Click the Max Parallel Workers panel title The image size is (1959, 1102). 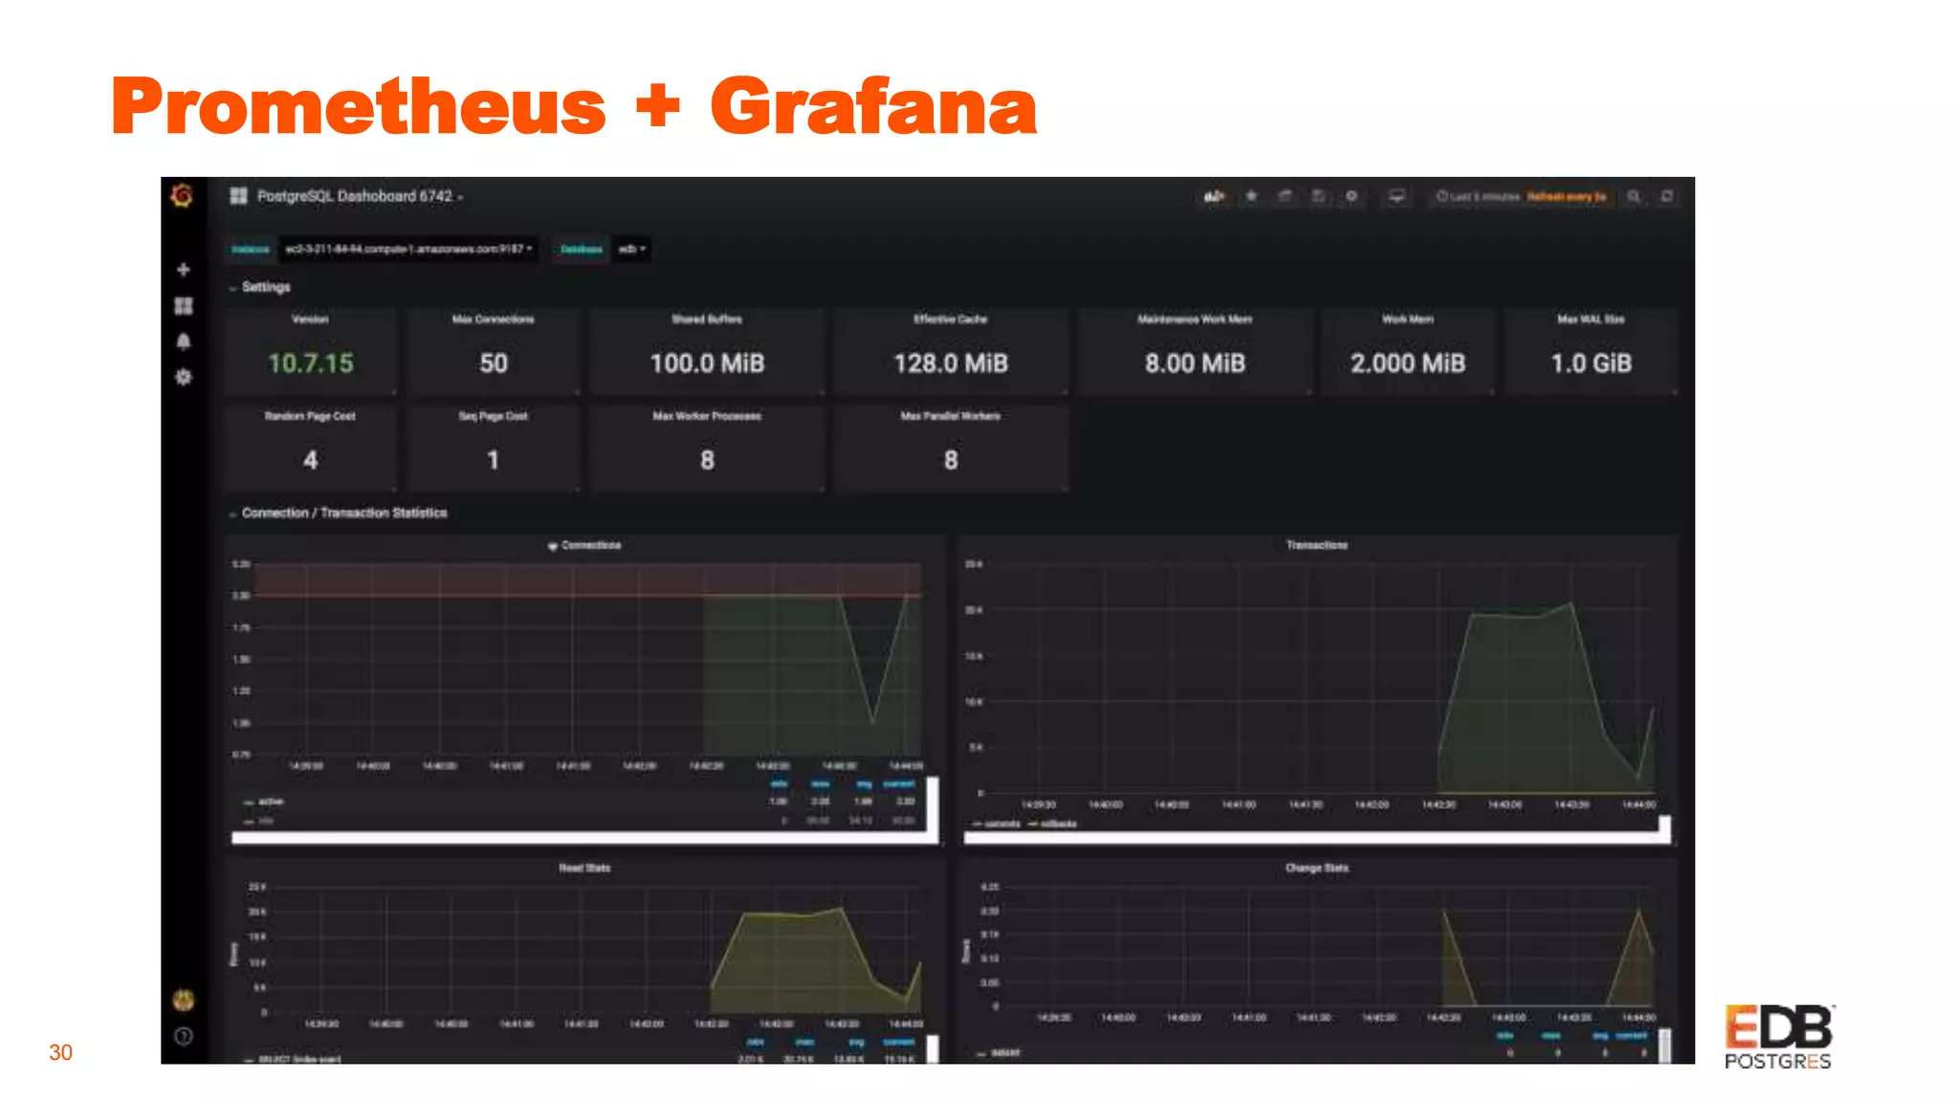(x=950, y=416)
